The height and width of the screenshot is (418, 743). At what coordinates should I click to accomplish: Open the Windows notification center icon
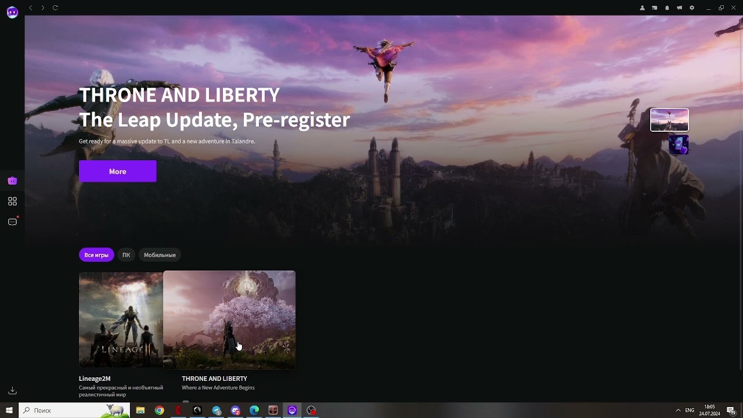click(731, 410)
